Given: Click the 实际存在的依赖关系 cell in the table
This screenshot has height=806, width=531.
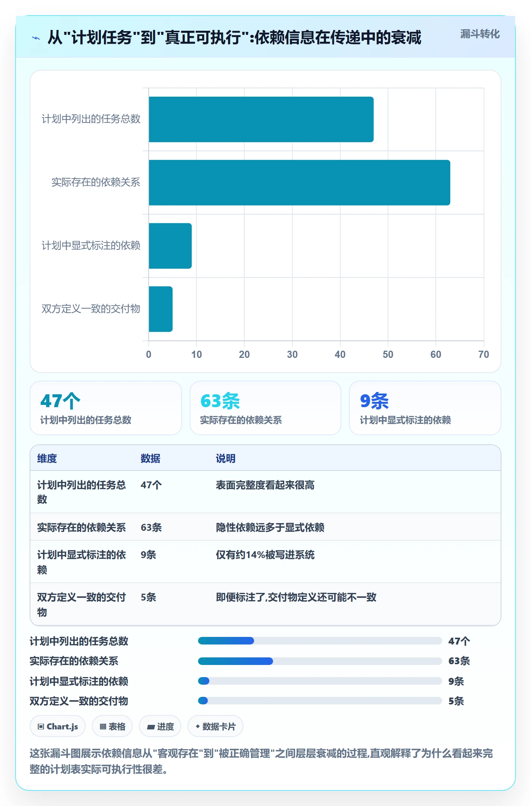Looking at the screenshot, I should 82,527.
